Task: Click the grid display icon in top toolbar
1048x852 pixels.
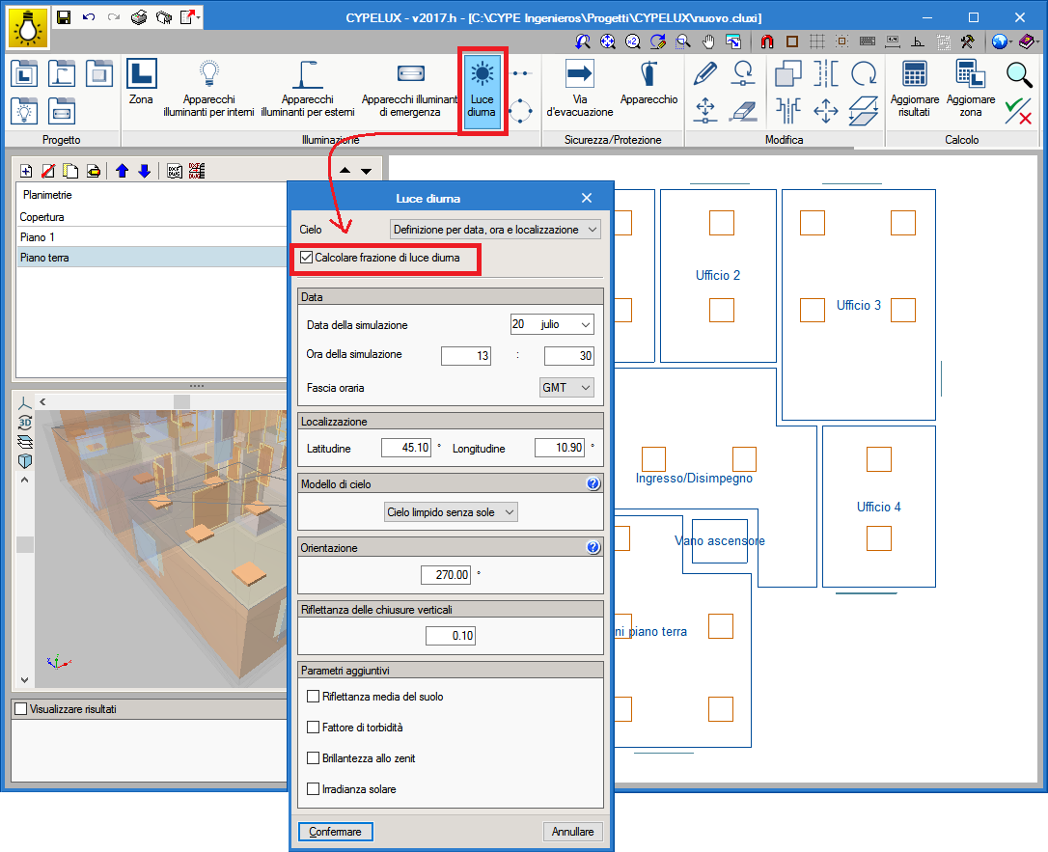Action: (816, 41)
